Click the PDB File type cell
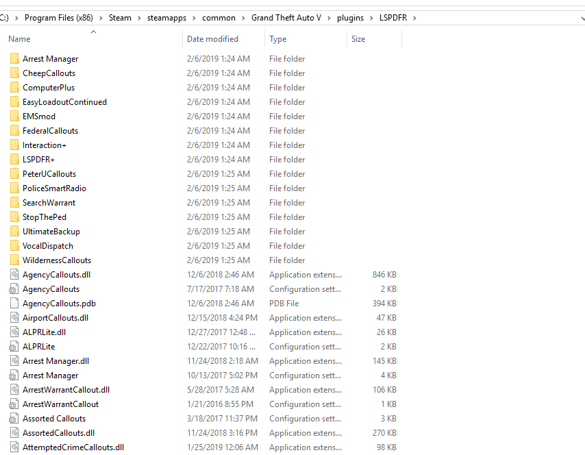The image size is (585, 455). pos(284,303)
